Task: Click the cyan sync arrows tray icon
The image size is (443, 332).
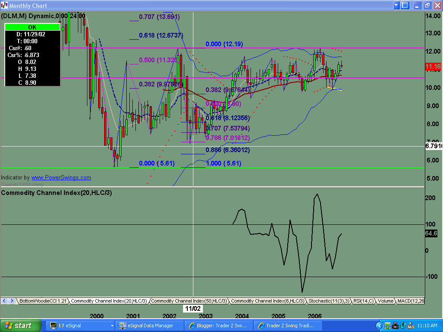Action: (403, 326)
